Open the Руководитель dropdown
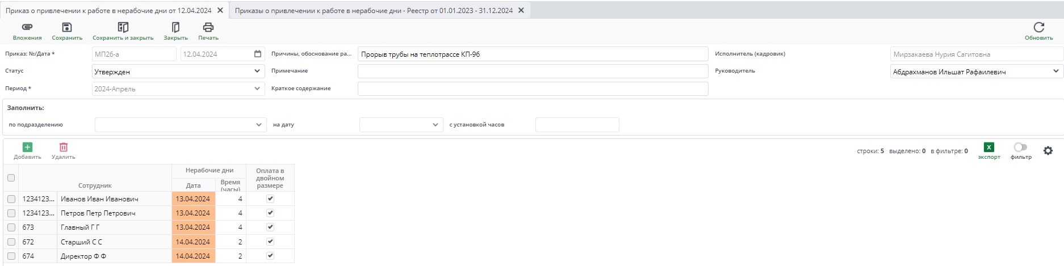 (977, 71)
